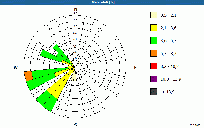Click the 3,6 radial axis value
The width and height of the screenshot is (204, 128).
[75, 52]
